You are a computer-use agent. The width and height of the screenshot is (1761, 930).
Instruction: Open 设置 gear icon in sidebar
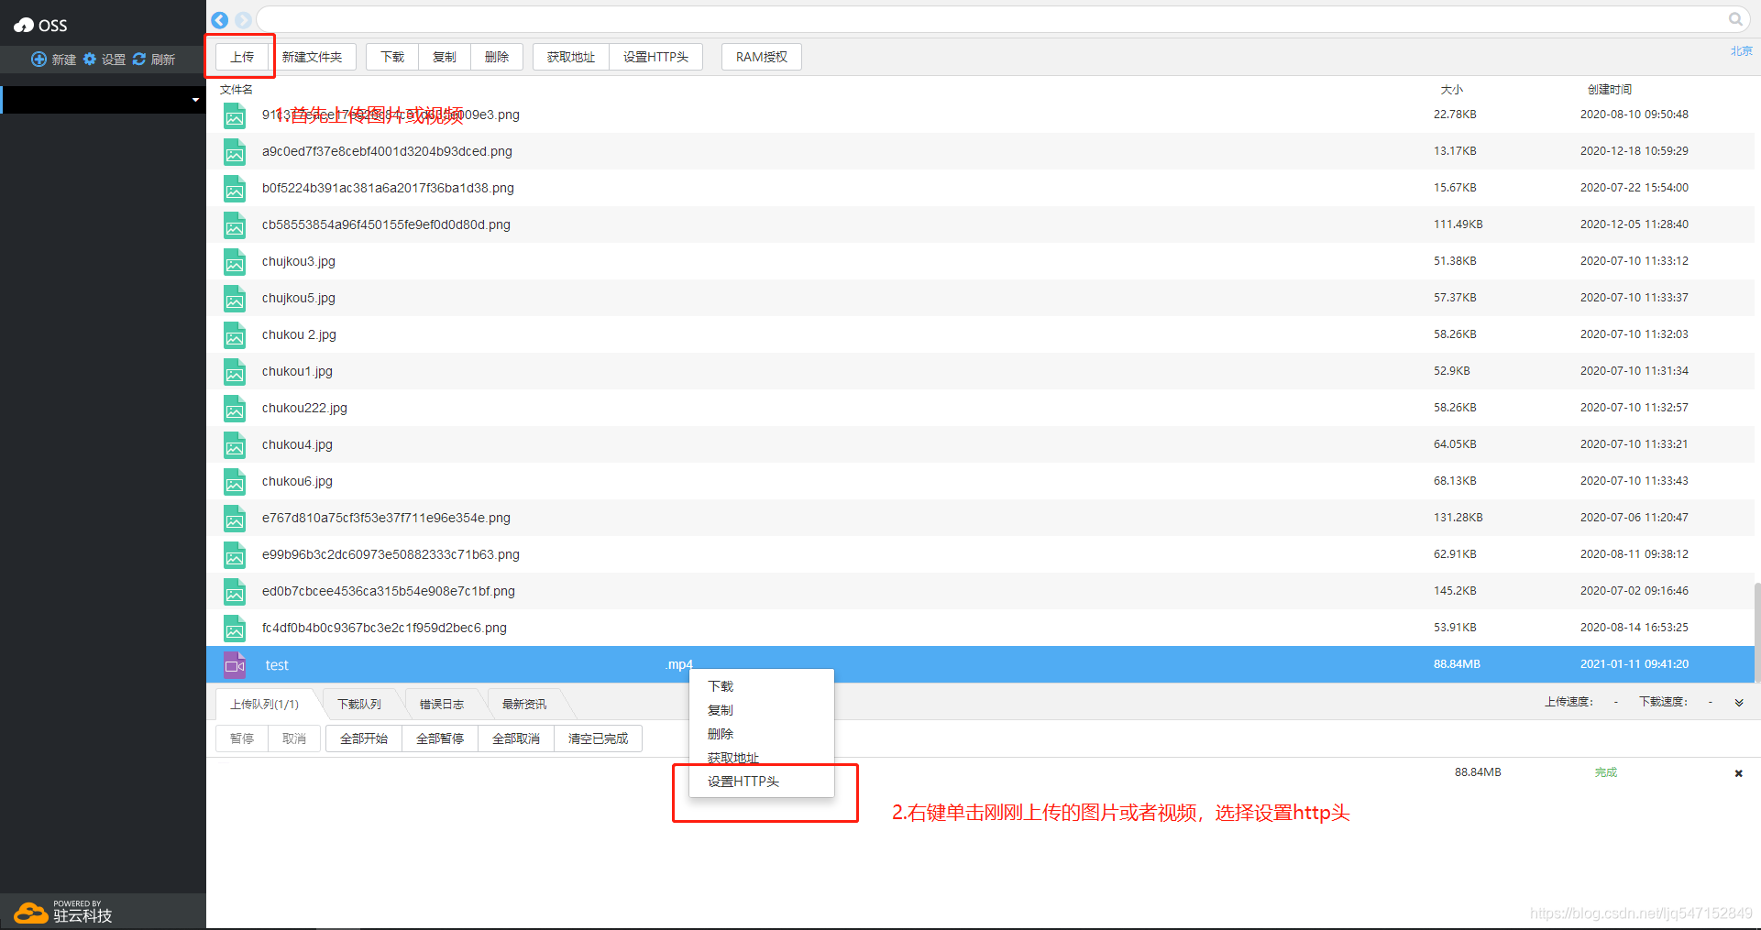coord(90,60)
